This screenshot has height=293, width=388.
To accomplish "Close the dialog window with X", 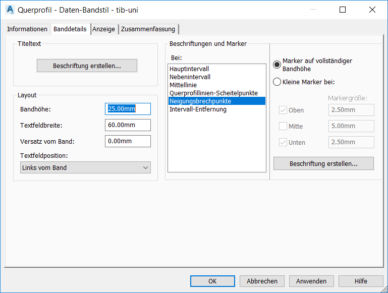I will click(x=372, y=10).
